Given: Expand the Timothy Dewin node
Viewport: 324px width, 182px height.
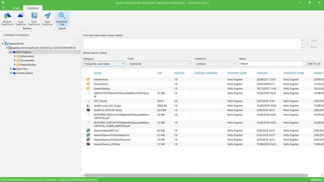Looking at the screenshot, I should click(11, 73).
